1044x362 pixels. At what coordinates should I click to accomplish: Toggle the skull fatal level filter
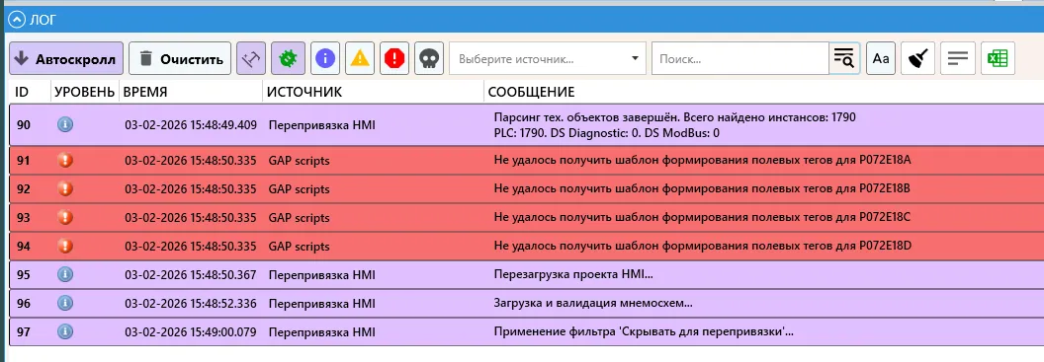tap(429, 58)
